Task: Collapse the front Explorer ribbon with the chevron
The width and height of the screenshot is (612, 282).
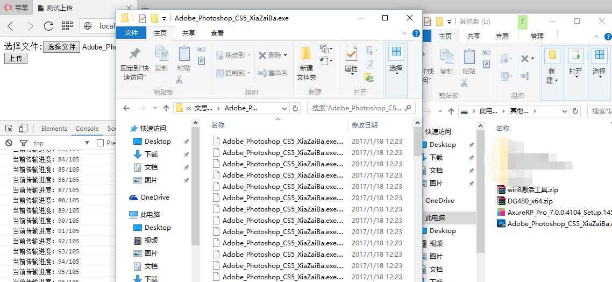Action: pyautogui.click(x=404, y=33)
